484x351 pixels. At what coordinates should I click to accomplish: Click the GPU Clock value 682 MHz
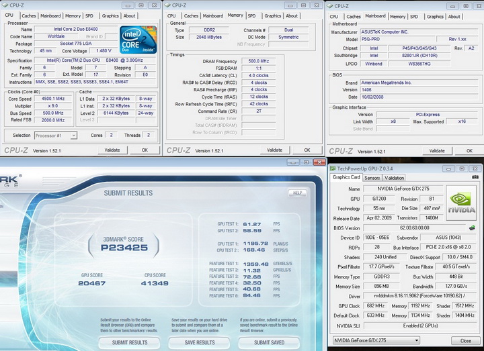pos(376,306)
